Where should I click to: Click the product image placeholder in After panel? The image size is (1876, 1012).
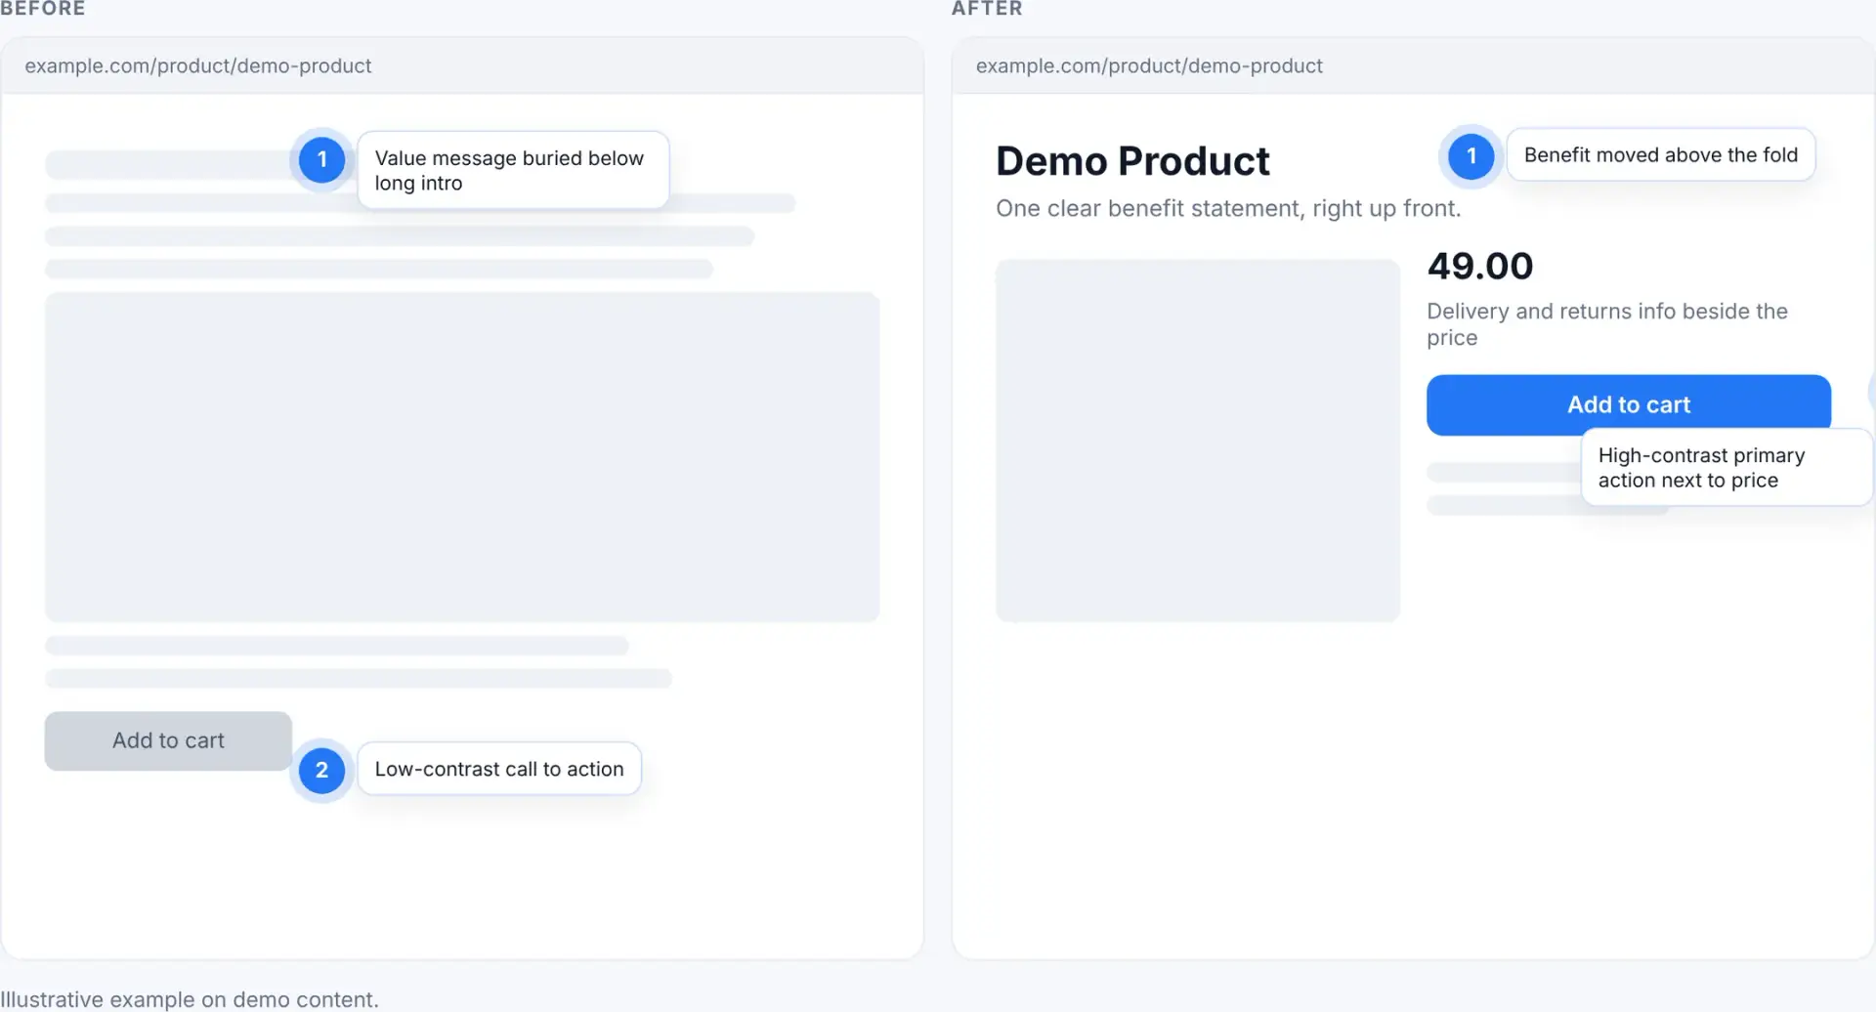click(x=1198, y=441)
